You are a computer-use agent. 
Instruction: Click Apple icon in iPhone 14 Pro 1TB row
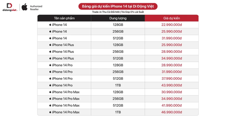(x=50, y=85)
